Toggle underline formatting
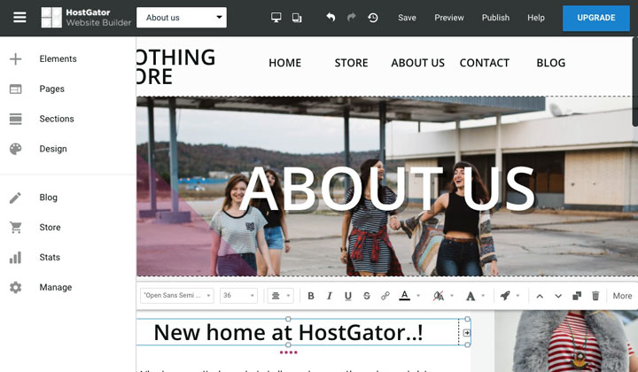Viewport: 638px width, 372px height. point(348,296)
